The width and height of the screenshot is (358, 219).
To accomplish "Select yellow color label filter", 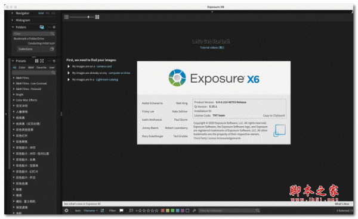I will [x=168, y=211].
